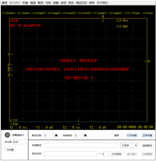The image size is (156, 161).
Task: Open the 迹线 menu
Action: (x=64, y=3)
